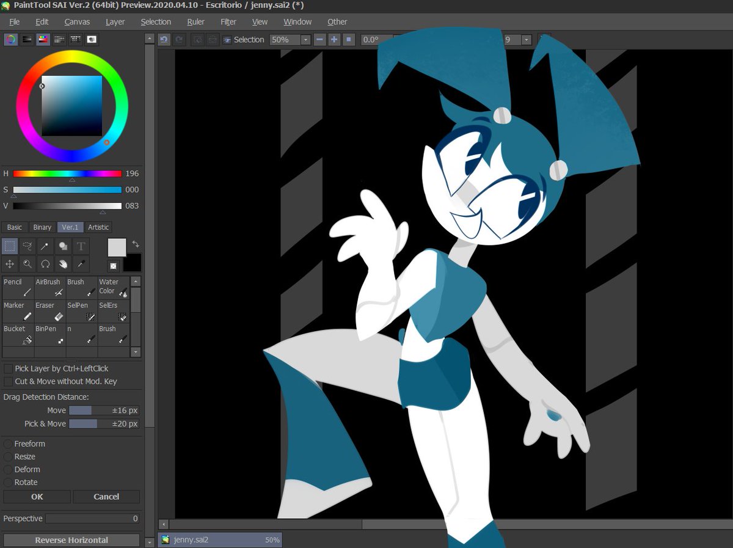Select the Move tool

tap(10, 264)
